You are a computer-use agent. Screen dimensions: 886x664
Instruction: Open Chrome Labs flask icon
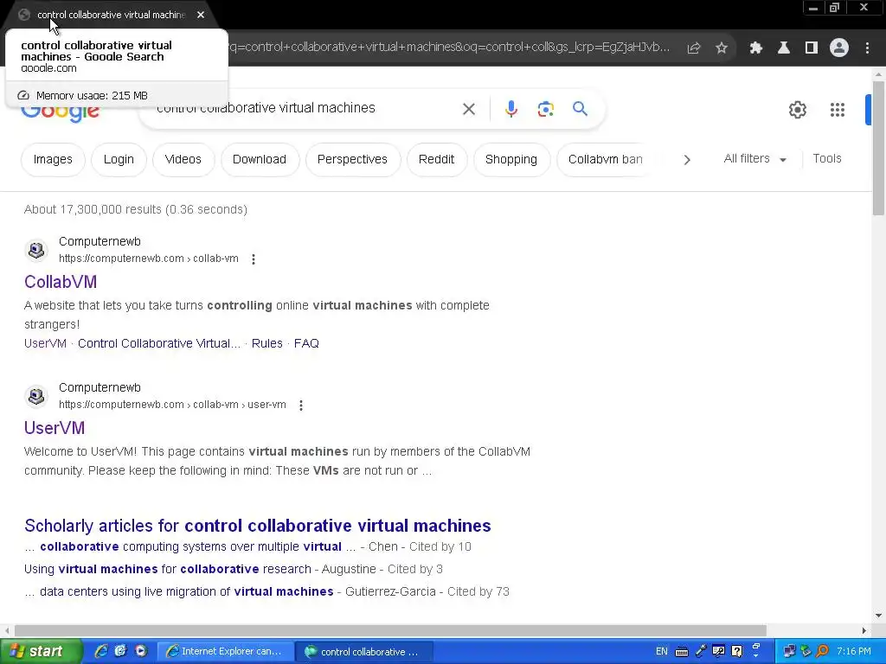coord(784,48)
